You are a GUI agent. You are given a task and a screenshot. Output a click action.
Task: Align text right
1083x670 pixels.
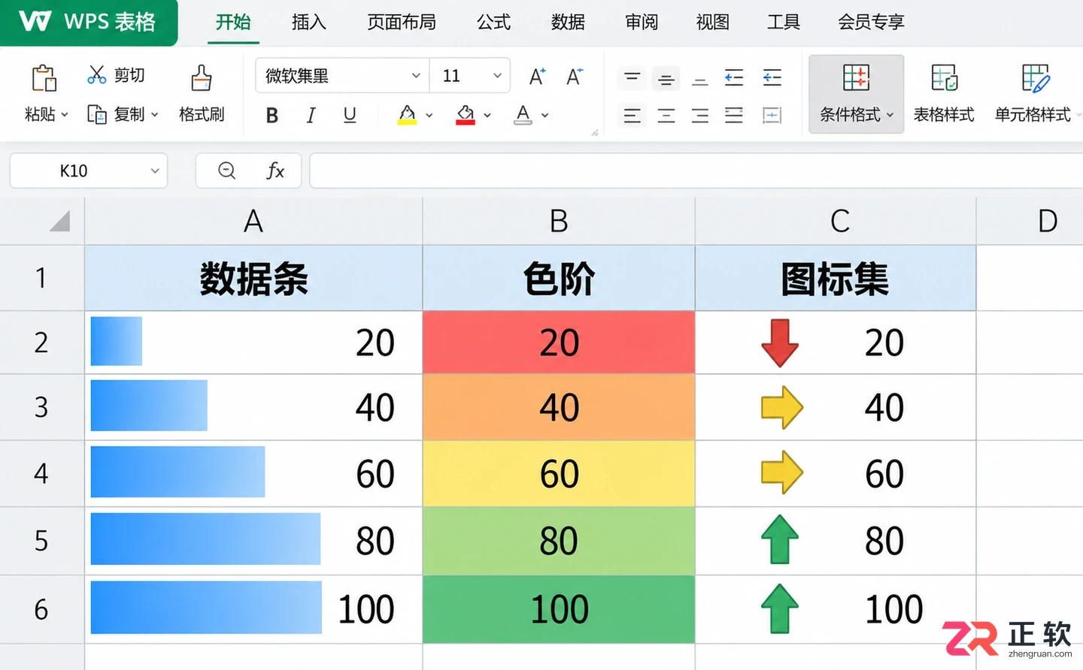click(700, 116)
